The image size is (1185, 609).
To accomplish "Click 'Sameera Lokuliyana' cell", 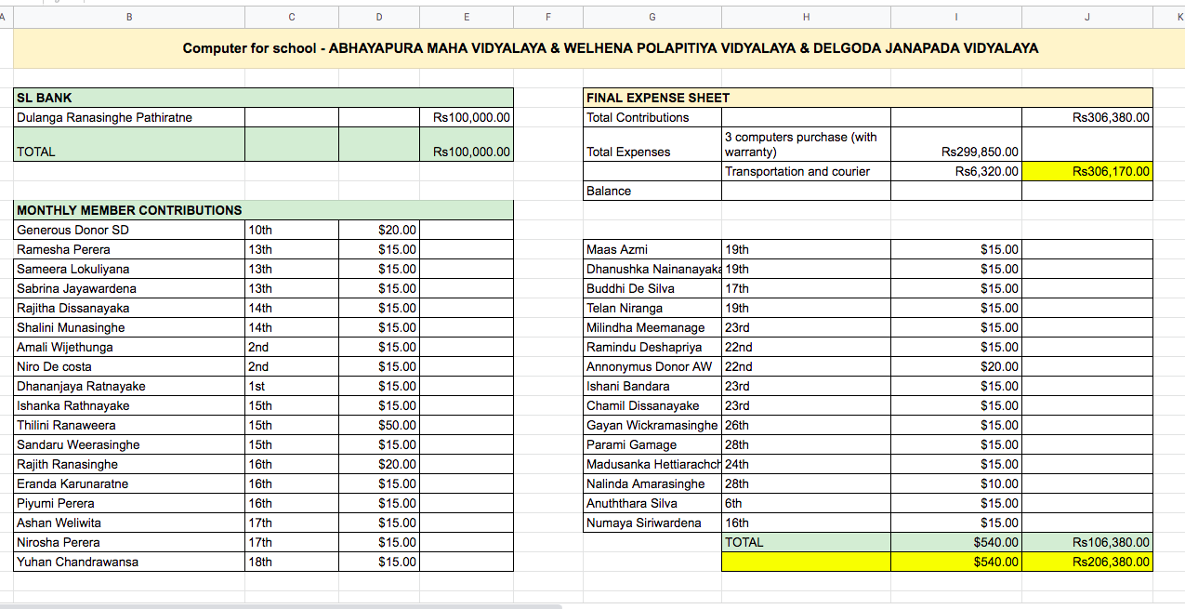I will click(129, 269).
